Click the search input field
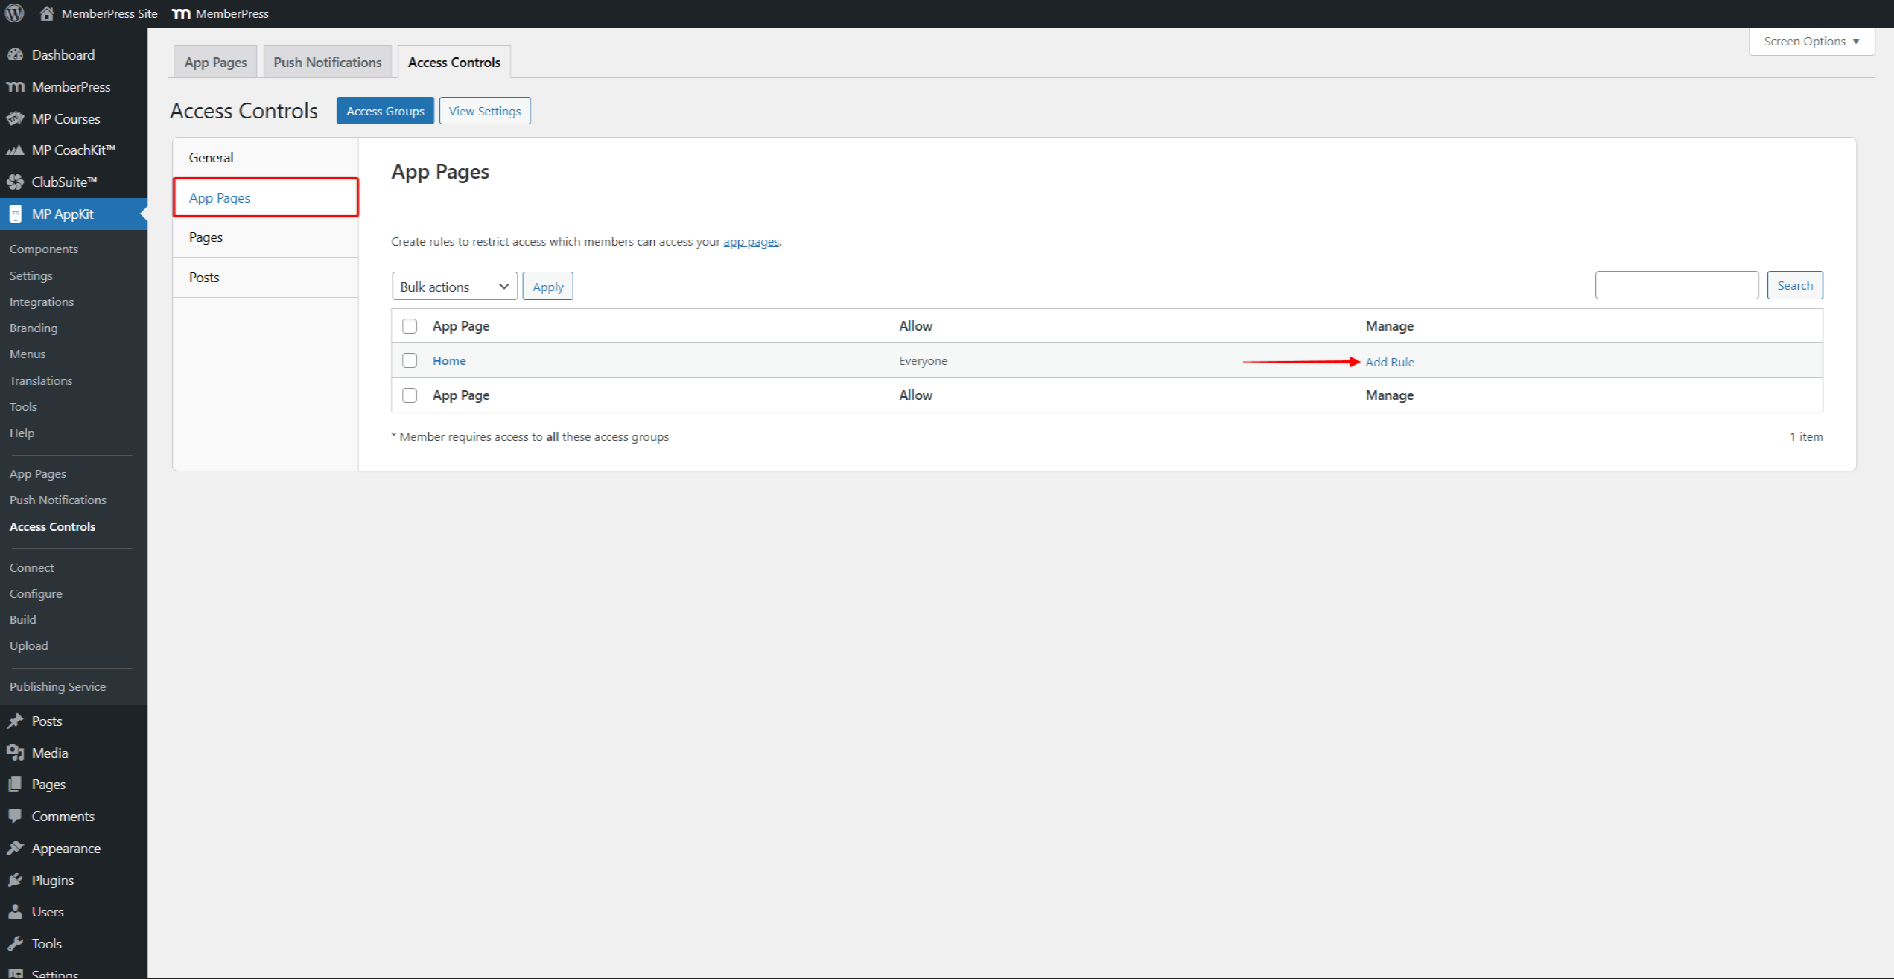This screenshot has height=979, width=1894. [x=1676, y=285]
